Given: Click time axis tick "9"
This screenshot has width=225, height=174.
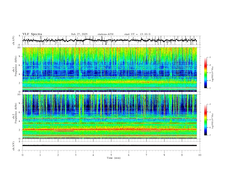Looking at the screenshot, I should (x=182, y=155).
